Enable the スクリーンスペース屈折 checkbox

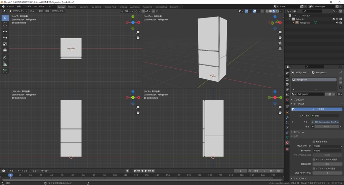click(x=314, y=159)
